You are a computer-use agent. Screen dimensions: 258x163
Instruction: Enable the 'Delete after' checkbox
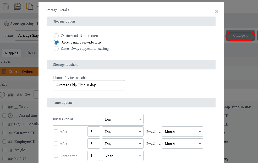point(56,156)
